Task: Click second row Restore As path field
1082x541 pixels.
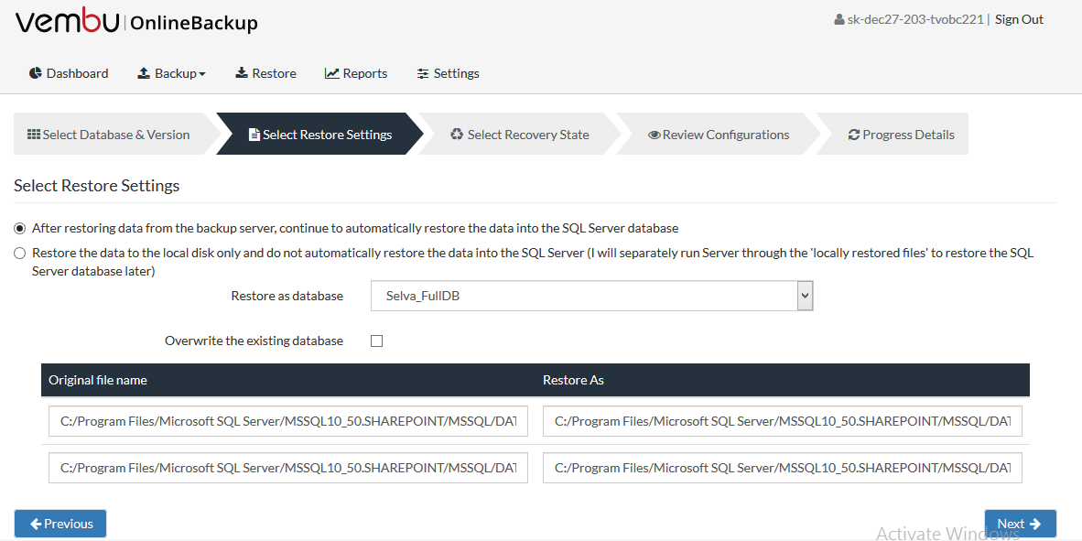Action: click(783, 468)
